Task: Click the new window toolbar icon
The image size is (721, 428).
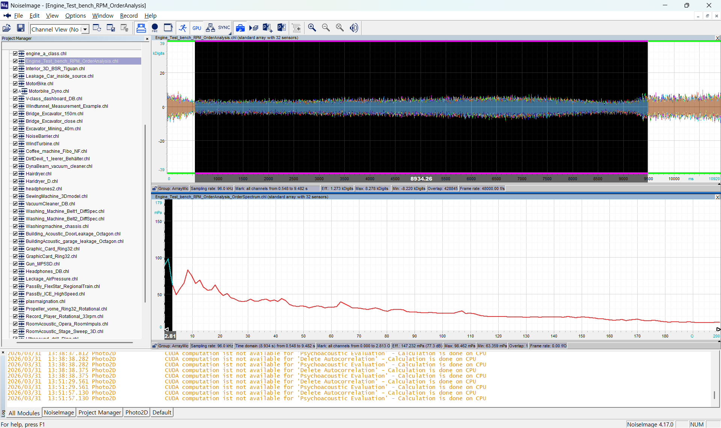Action: click(168, 28)
